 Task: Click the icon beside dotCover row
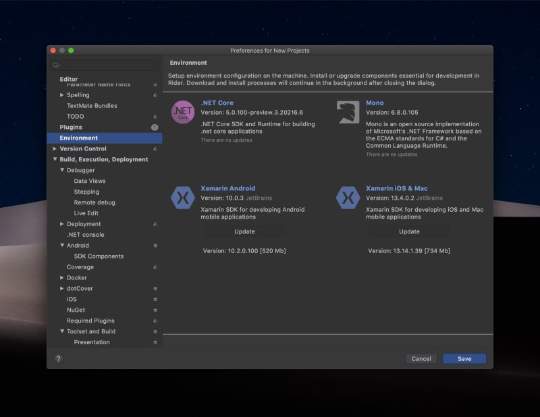click(x=155, y=289)
